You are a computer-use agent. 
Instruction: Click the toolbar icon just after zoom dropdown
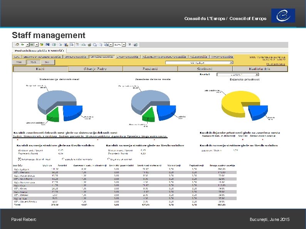click(129, 45)
